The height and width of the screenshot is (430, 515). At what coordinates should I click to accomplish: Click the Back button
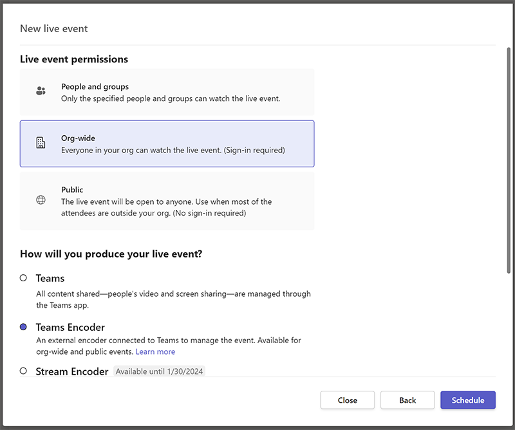coord(407,400)
